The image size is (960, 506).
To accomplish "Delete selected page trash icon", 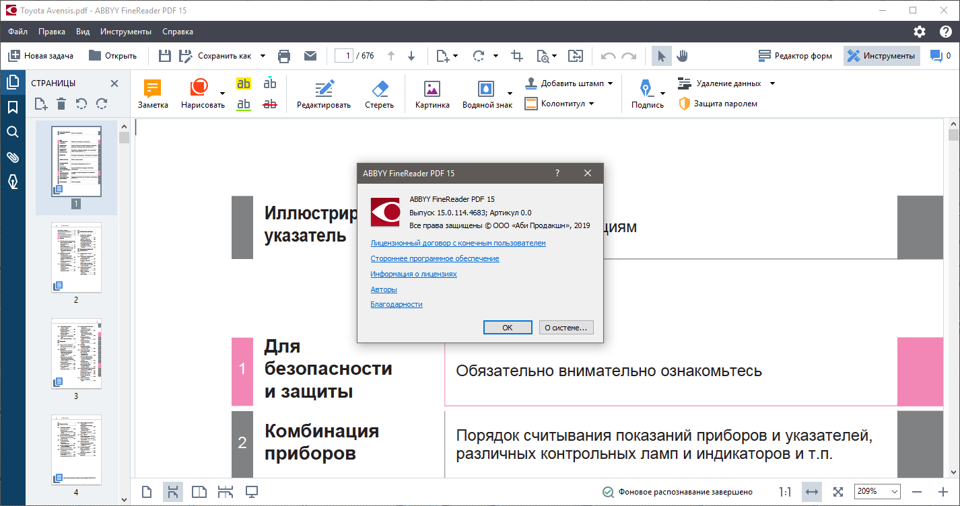I will [x=61, y=104].
